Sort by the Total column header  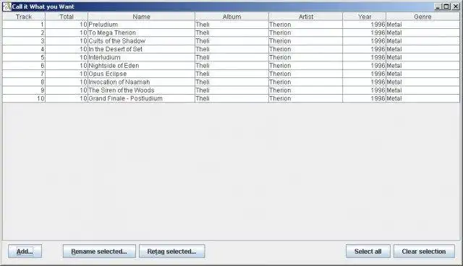67,17
